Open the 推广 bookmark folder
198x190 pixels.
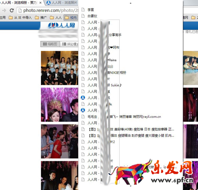(41, 17)
